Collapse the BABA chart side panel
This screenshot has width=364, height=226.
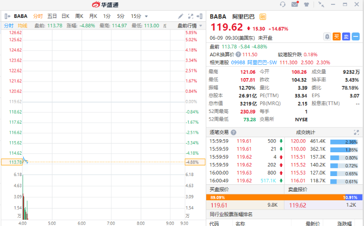[x=7, y=16]
